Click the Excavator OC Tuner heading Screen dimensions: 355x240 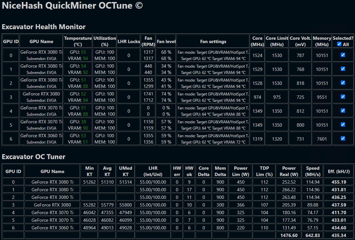click(33, 157)
